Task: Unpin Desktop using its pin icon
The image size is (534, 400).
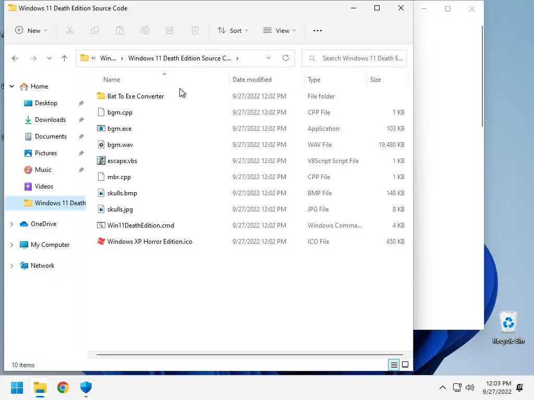Action: point(81,103)
